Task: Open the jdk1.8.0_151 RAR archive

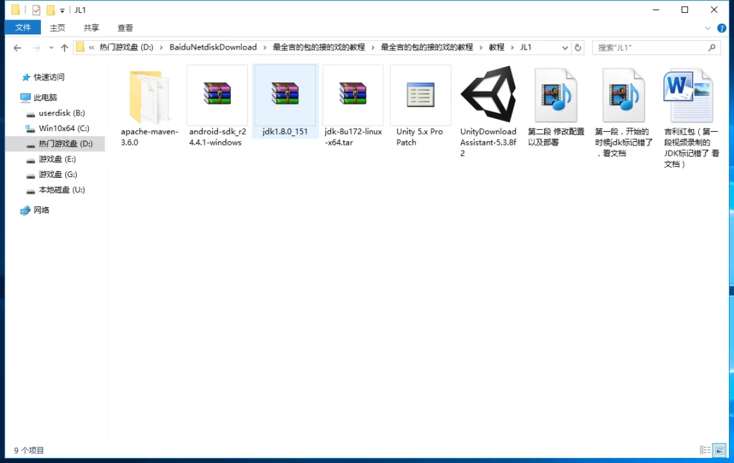Action: tap(285, 95)
